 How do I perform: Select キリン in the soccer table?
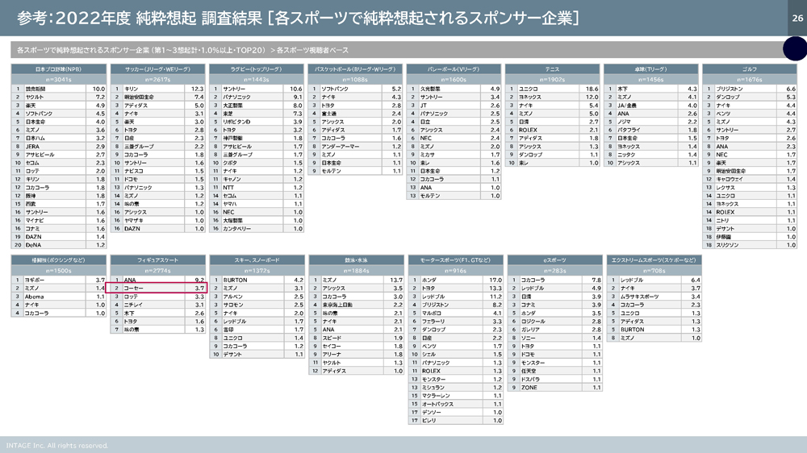coord(131,89)
